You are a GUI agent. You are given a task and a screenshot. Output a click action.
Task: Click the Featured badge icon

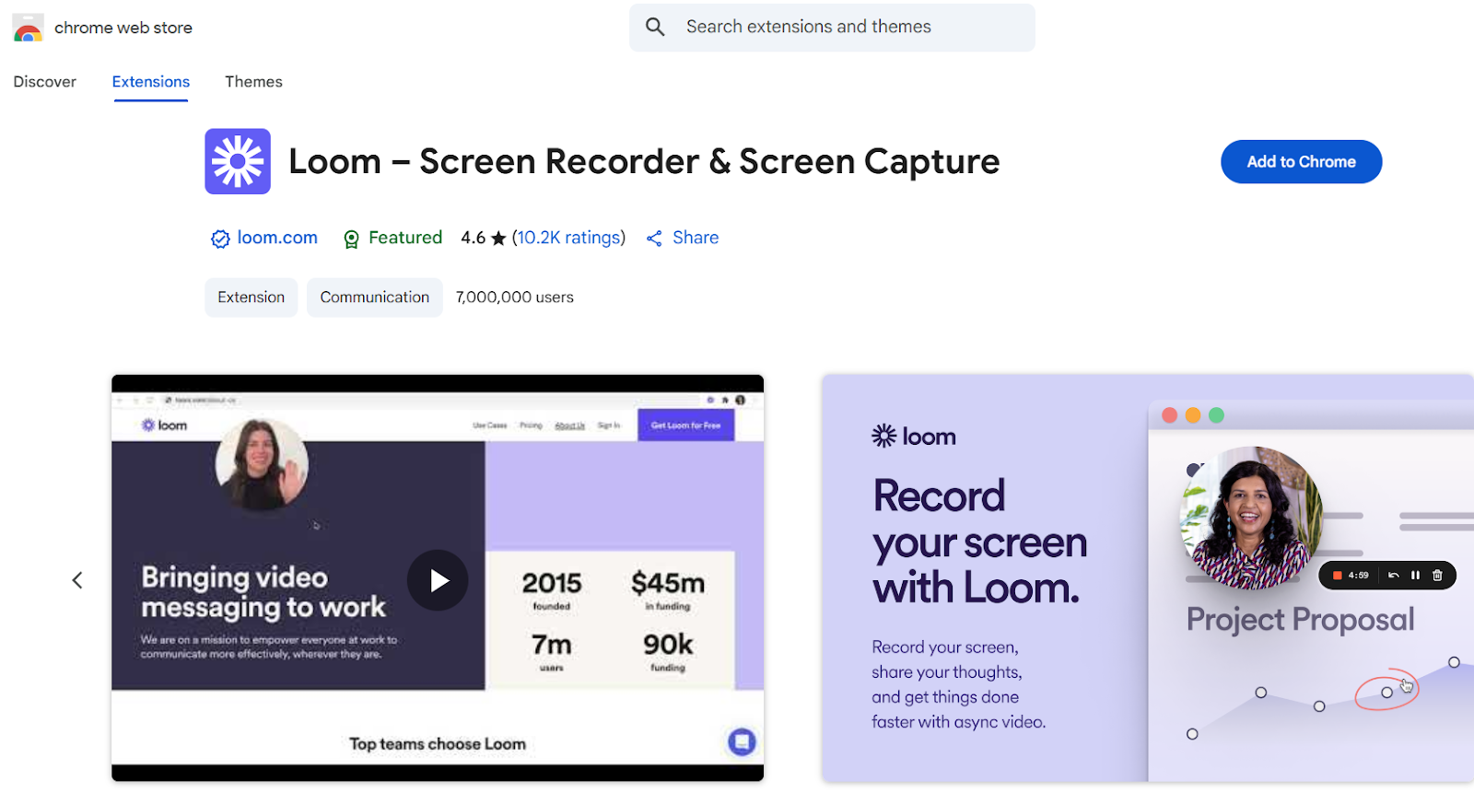[351, 239]
